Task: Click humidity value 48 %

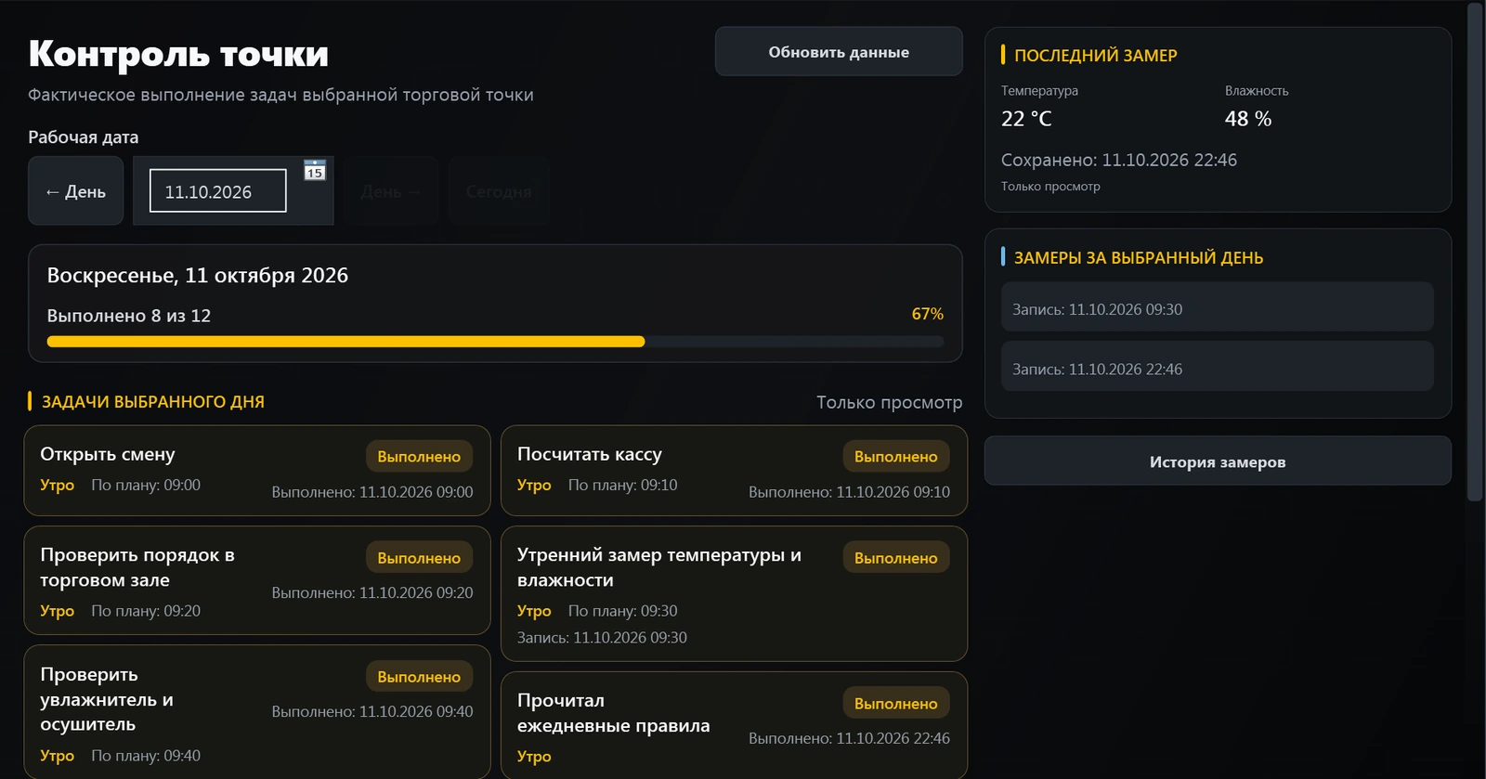Action: (1248, 119)
